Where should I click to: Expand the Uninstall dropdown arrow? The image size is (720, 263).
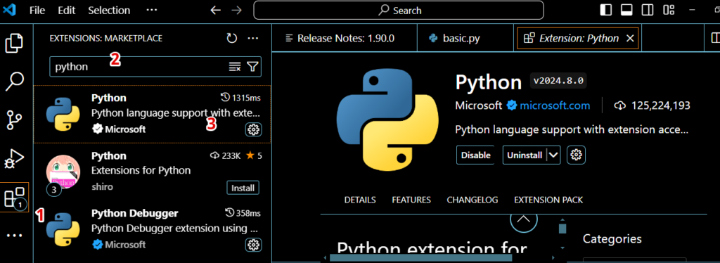(x=554, y=155)
